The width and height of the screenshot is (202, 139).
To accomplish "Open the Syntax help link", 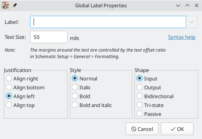I will click(x=182, y=37).
